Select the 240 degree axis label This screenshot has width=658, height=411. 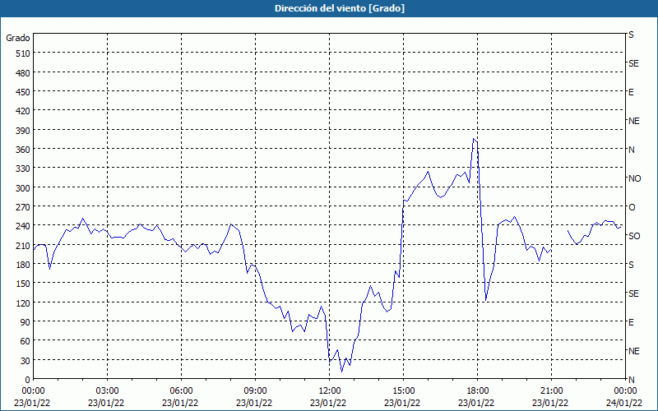pos(23,226)
